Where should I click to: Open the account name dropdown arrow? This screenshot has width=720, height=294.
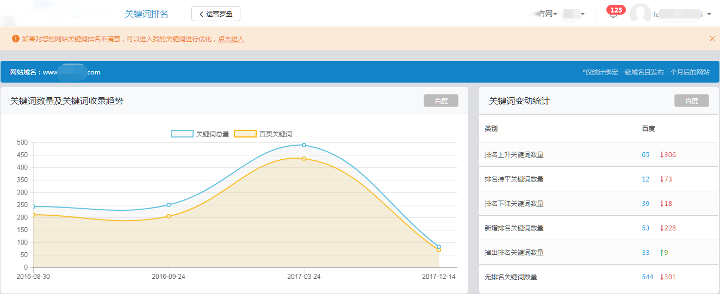(709, 14)
